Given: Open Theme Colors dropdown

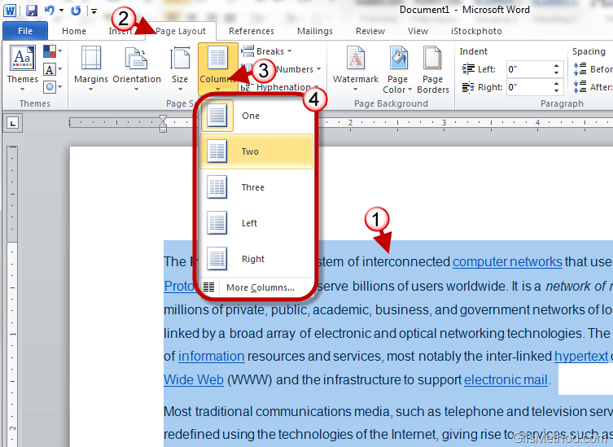Looking at the screenshot, I should coord(52,50).
